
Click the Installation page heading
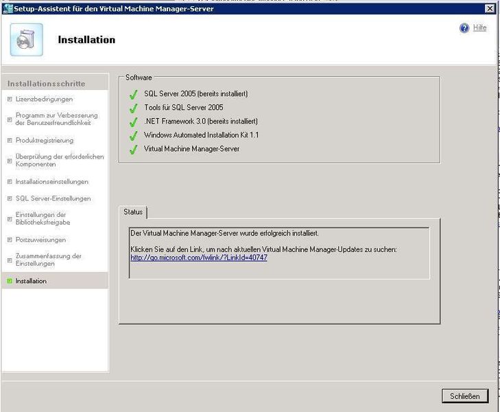[x=86, y=40]
